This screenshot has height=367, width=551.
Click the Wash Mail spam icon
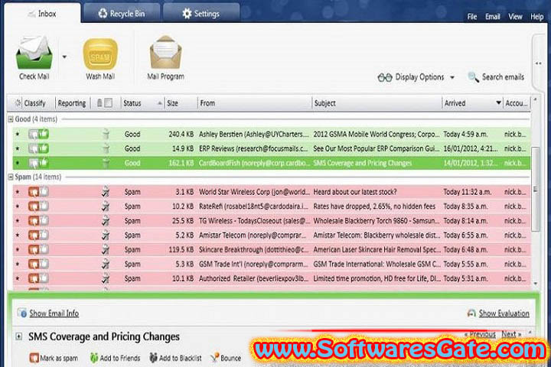pos(100,54)
